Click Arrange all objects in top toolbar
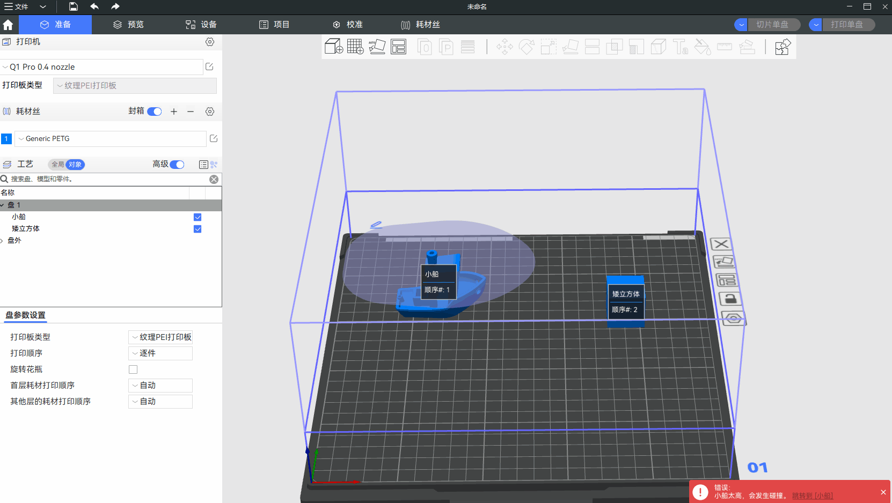892x503 pixels. click(x=398, y=47)
